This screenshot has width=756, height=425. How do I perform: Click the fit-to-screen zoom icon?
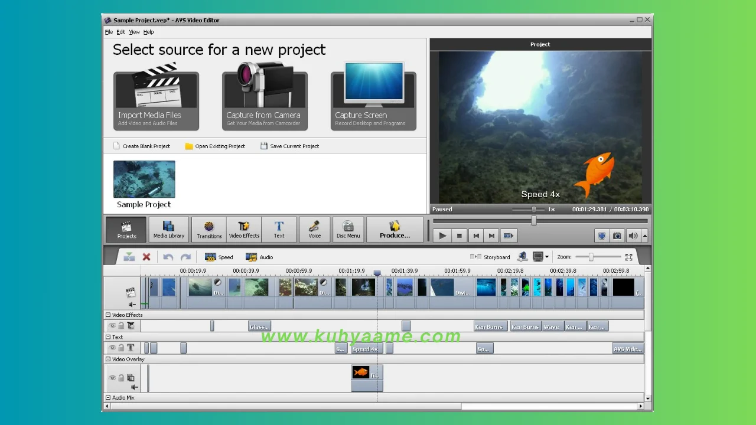click(629, 257)
